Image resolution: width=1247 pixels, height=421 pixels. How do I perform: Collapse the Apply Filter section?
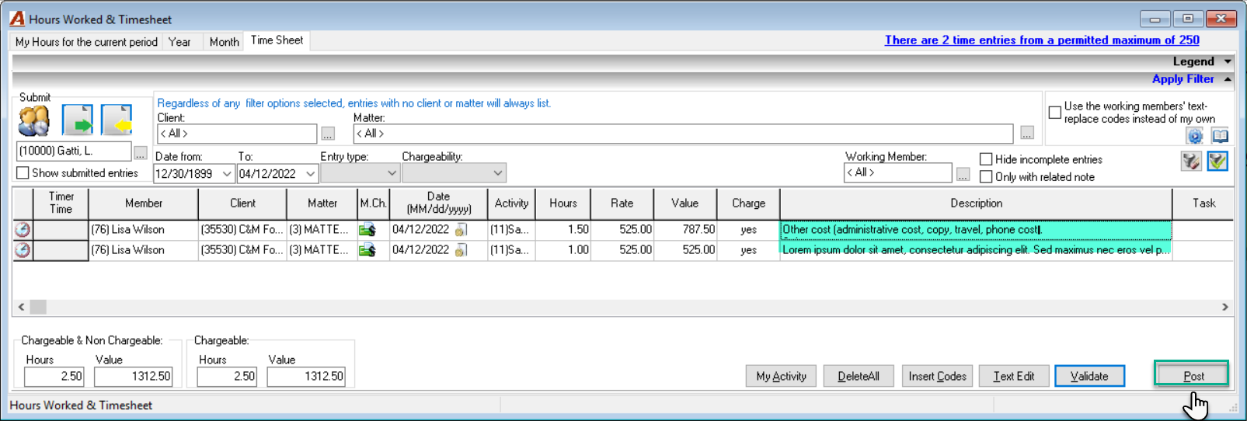click(1228, 79)
